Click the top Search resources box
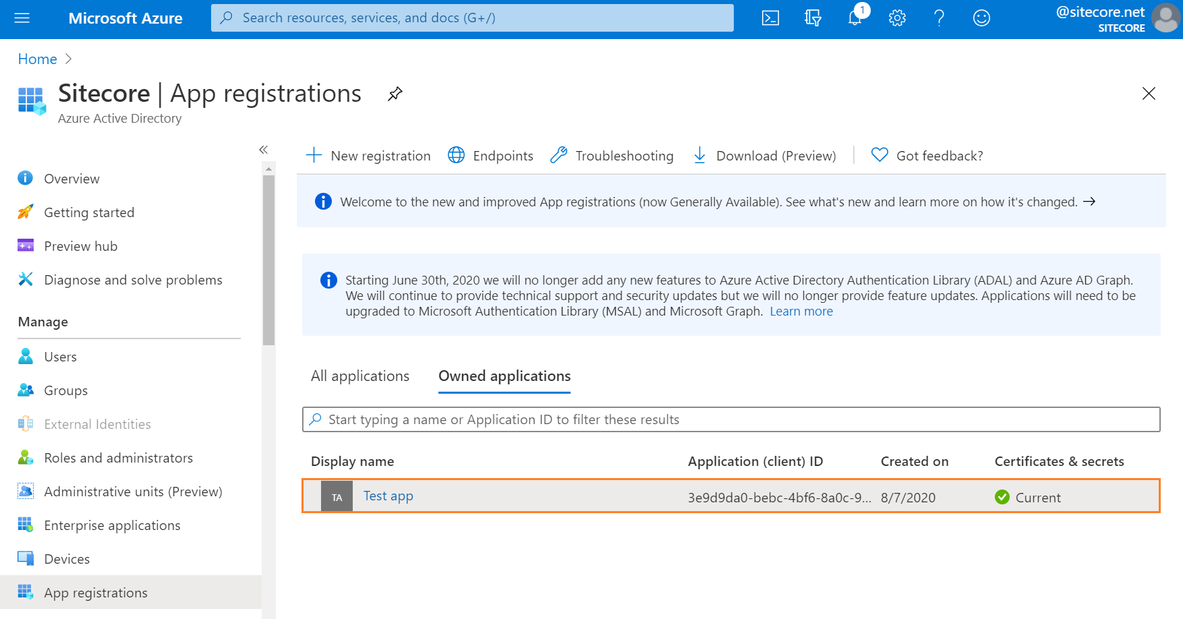This screenshot has height=619, width=1183. (472, 18)
